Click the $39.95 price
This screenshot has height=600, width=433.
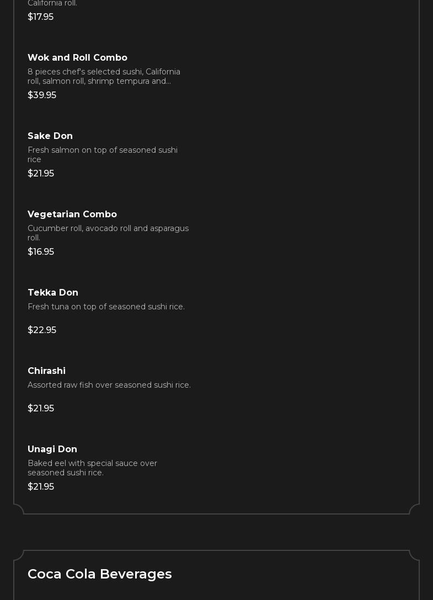coord(42,95)
